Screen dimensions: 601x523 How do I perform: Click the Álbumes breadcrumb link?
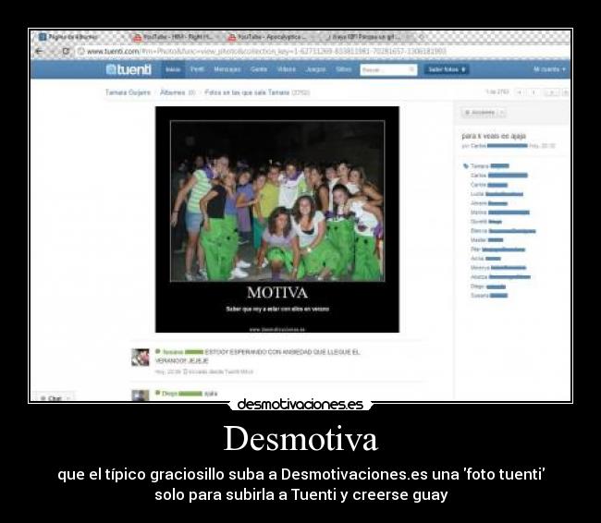coord(173,92)
